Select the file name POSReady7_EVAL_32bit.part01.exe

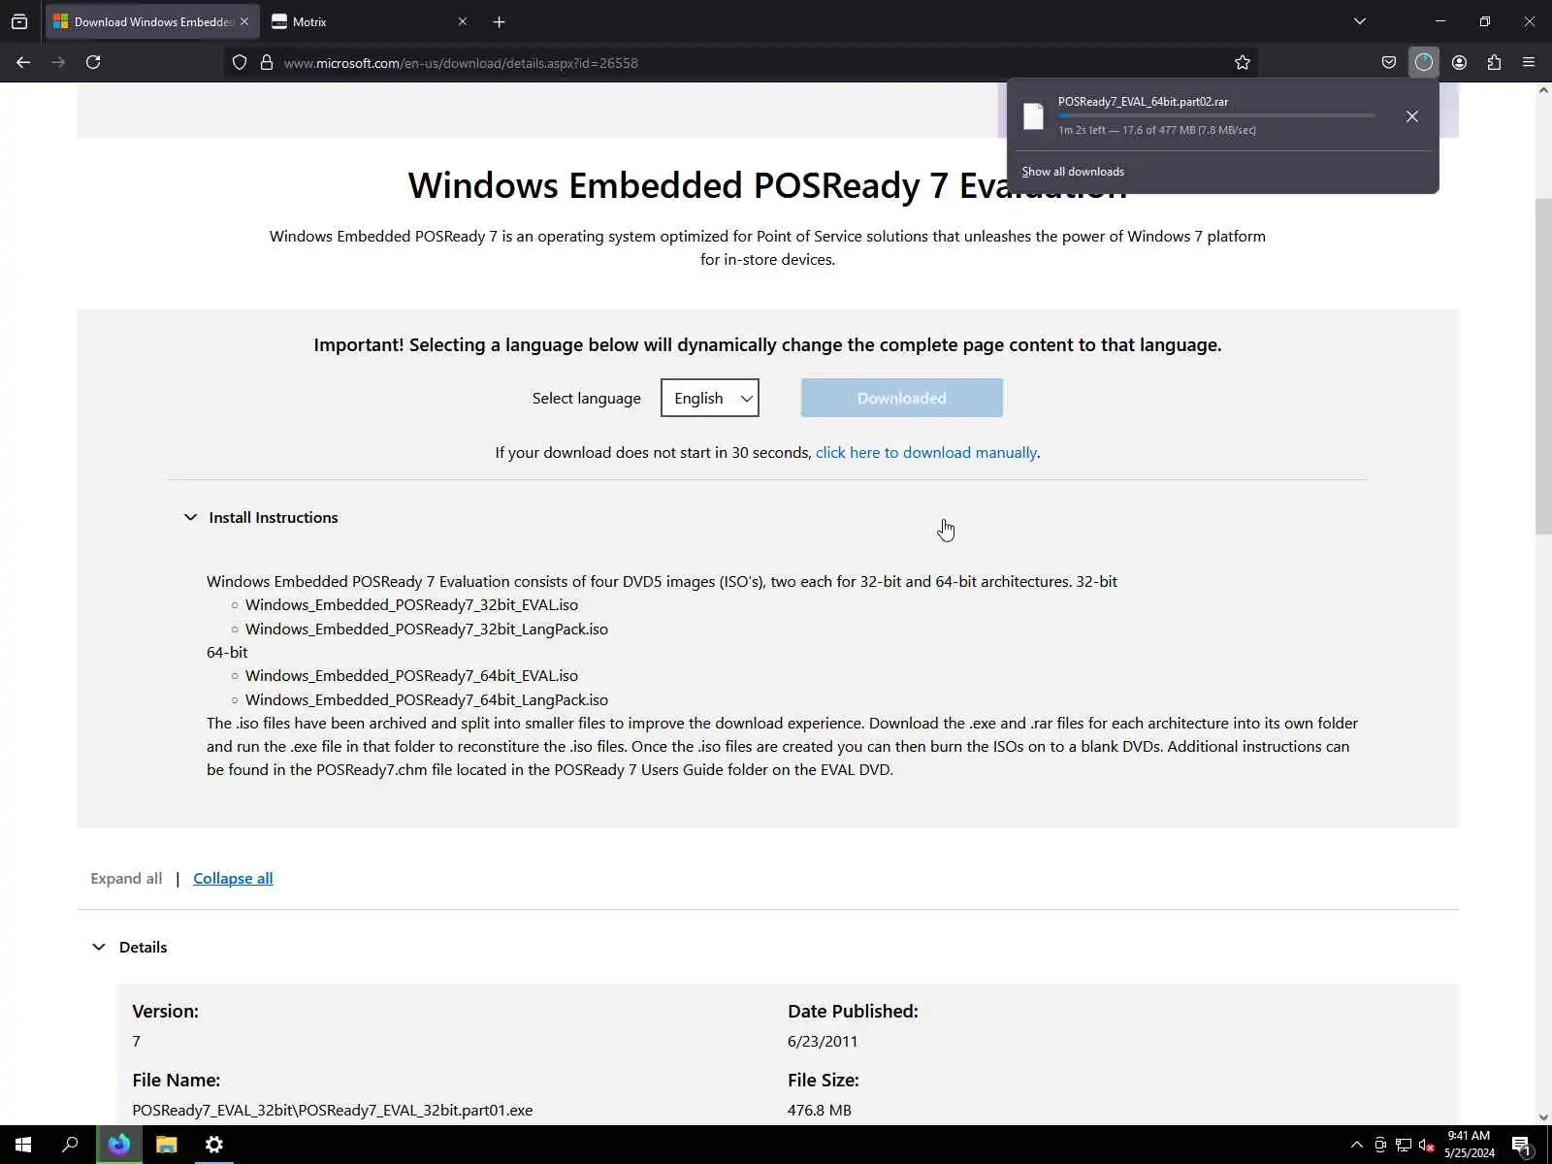tap(333, 1110)
